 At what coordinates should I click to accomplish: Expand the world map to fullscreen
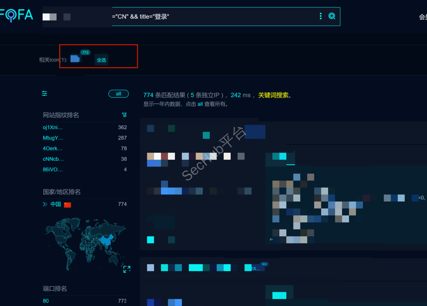[127, 269]
